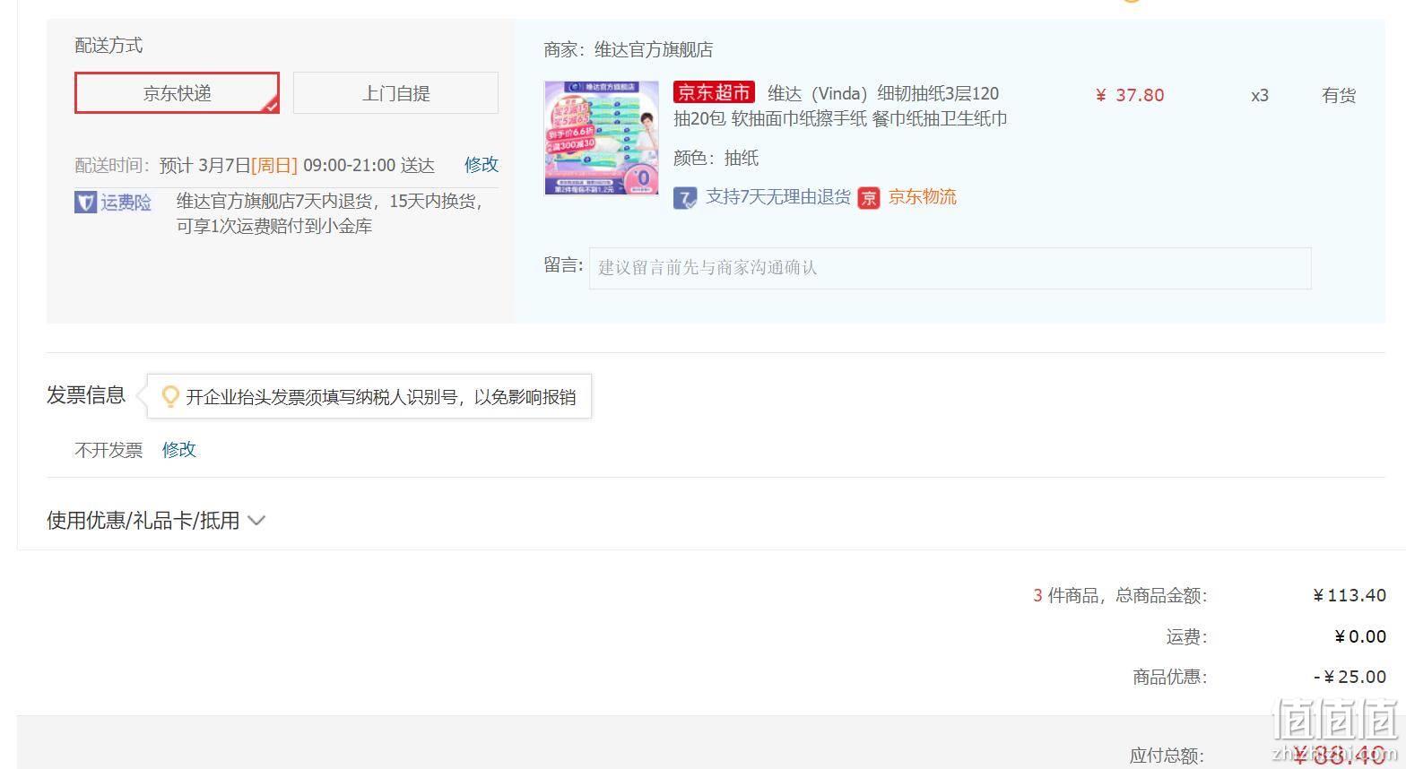Click the 京东超市 red badge
The width and height of the screenshot is (1406, 769).
[714, 92]
